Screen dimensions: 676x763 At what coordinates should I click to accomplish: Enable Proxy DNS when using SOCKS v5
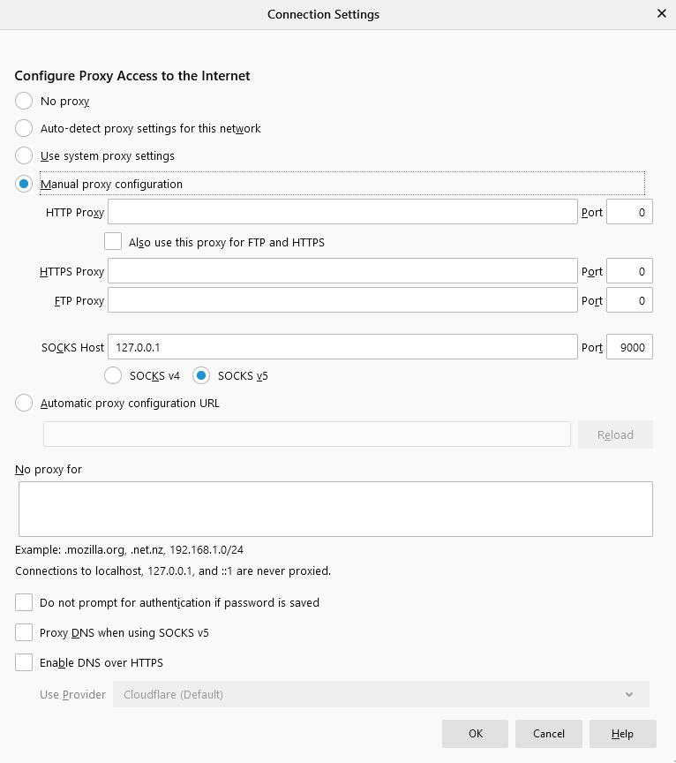click(x=24, y=632)
